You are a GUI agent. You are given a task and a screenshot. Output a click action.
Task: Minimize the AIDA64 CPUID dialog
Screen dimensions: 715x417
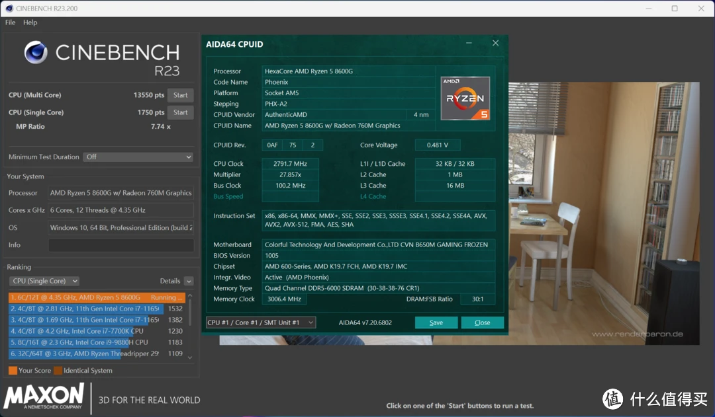[x=469, y=43]
